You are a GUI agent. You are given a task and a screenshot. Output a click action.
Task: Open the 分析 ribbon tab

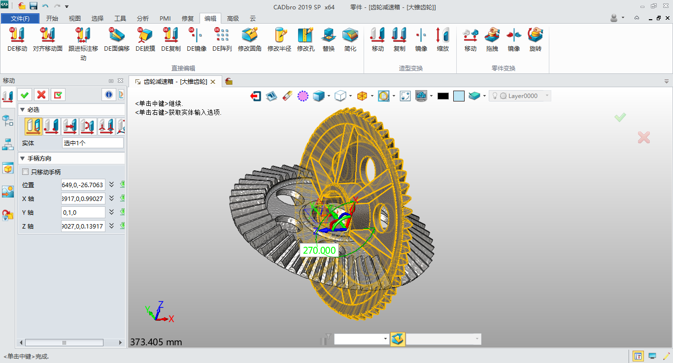142,19
